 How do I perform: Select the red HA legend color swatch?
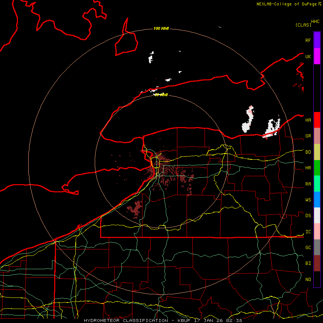[x=317, y=120]
